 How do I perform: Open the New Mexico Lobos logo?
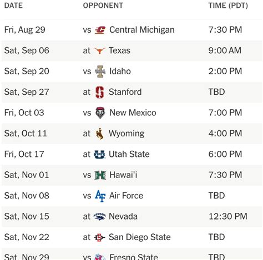tap(100, 113)
